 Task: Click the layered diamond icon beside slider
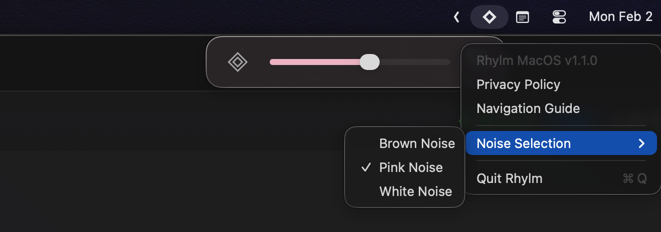tap(238, 62)
